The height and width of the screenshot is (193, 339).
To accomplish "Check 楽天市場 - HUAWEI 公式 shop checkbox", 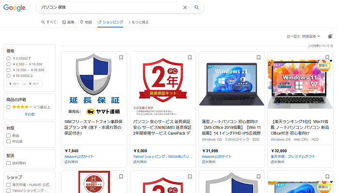I will click(8, 185).
